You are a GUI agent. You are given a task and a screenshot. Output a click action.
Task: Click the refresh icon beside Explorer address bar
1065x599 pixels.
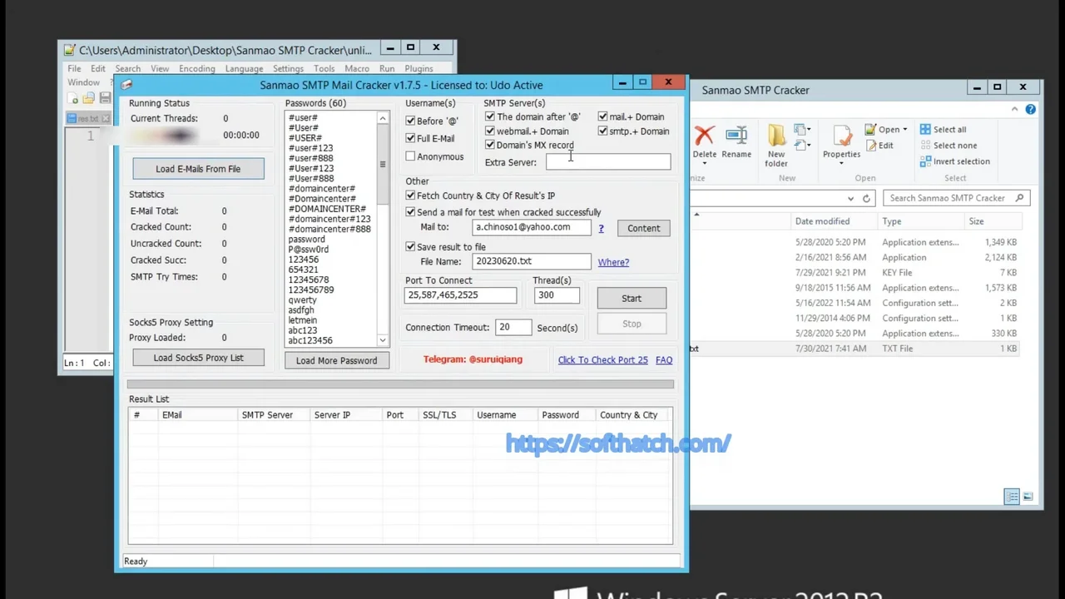[866, 198]
